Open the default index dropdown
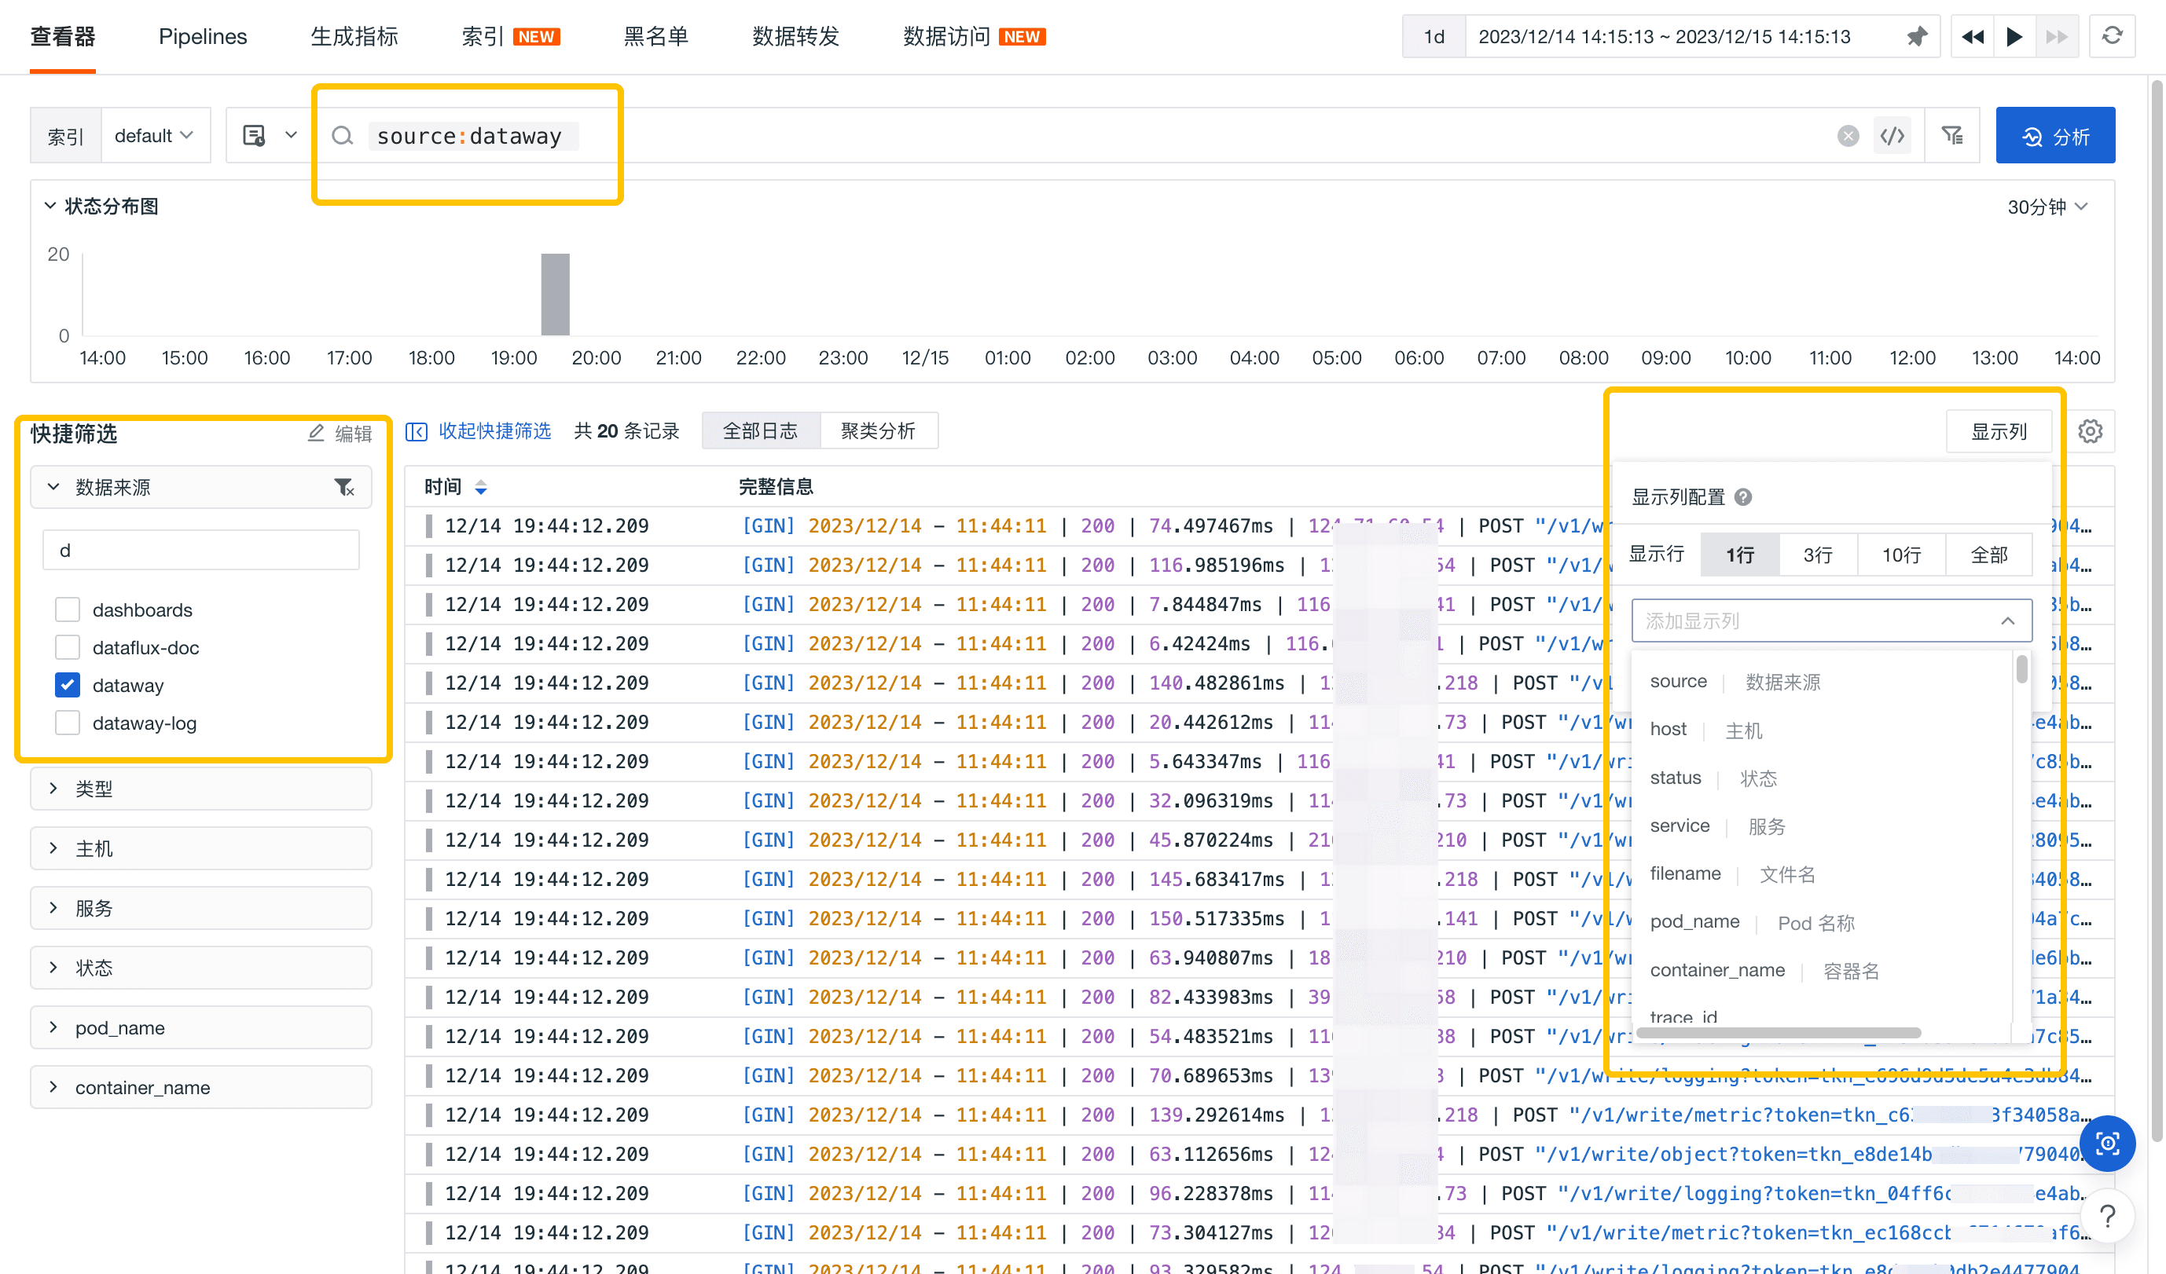This screenshot has width=2166, height=1274. 155,136
